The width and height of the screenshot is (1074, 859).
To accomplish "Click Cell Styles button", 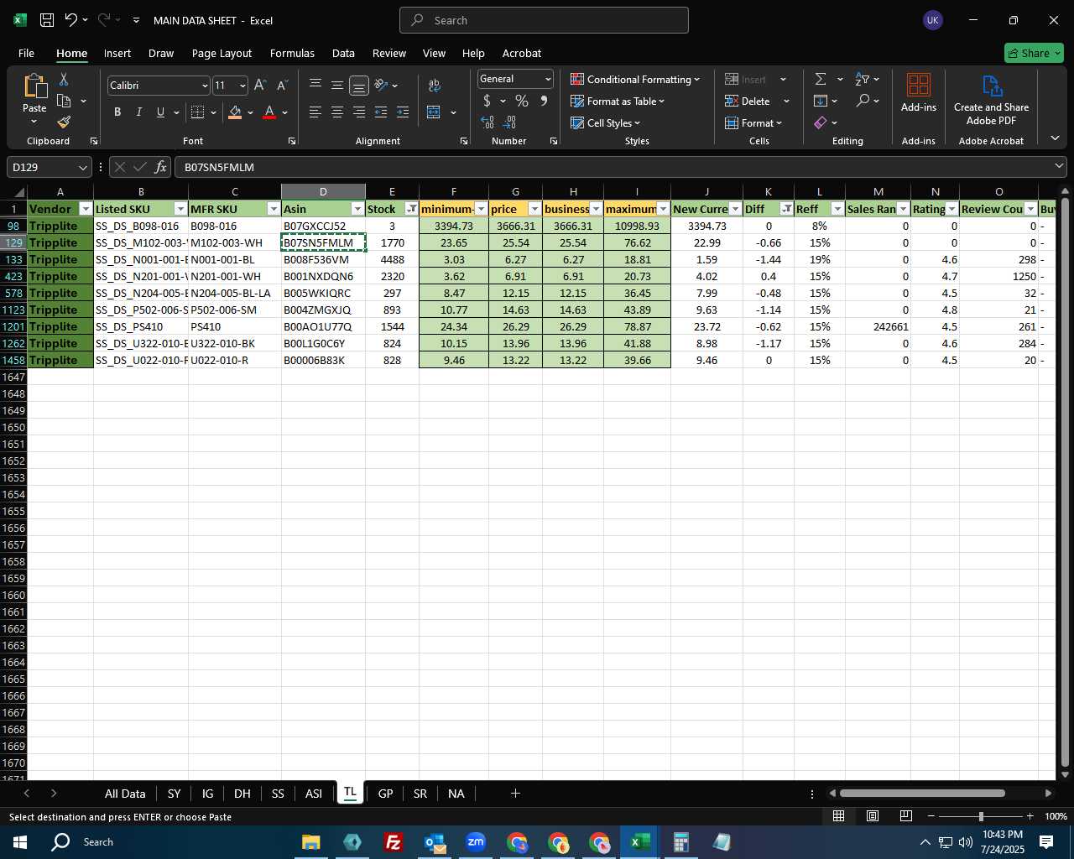I will click(x=606, y=122).
